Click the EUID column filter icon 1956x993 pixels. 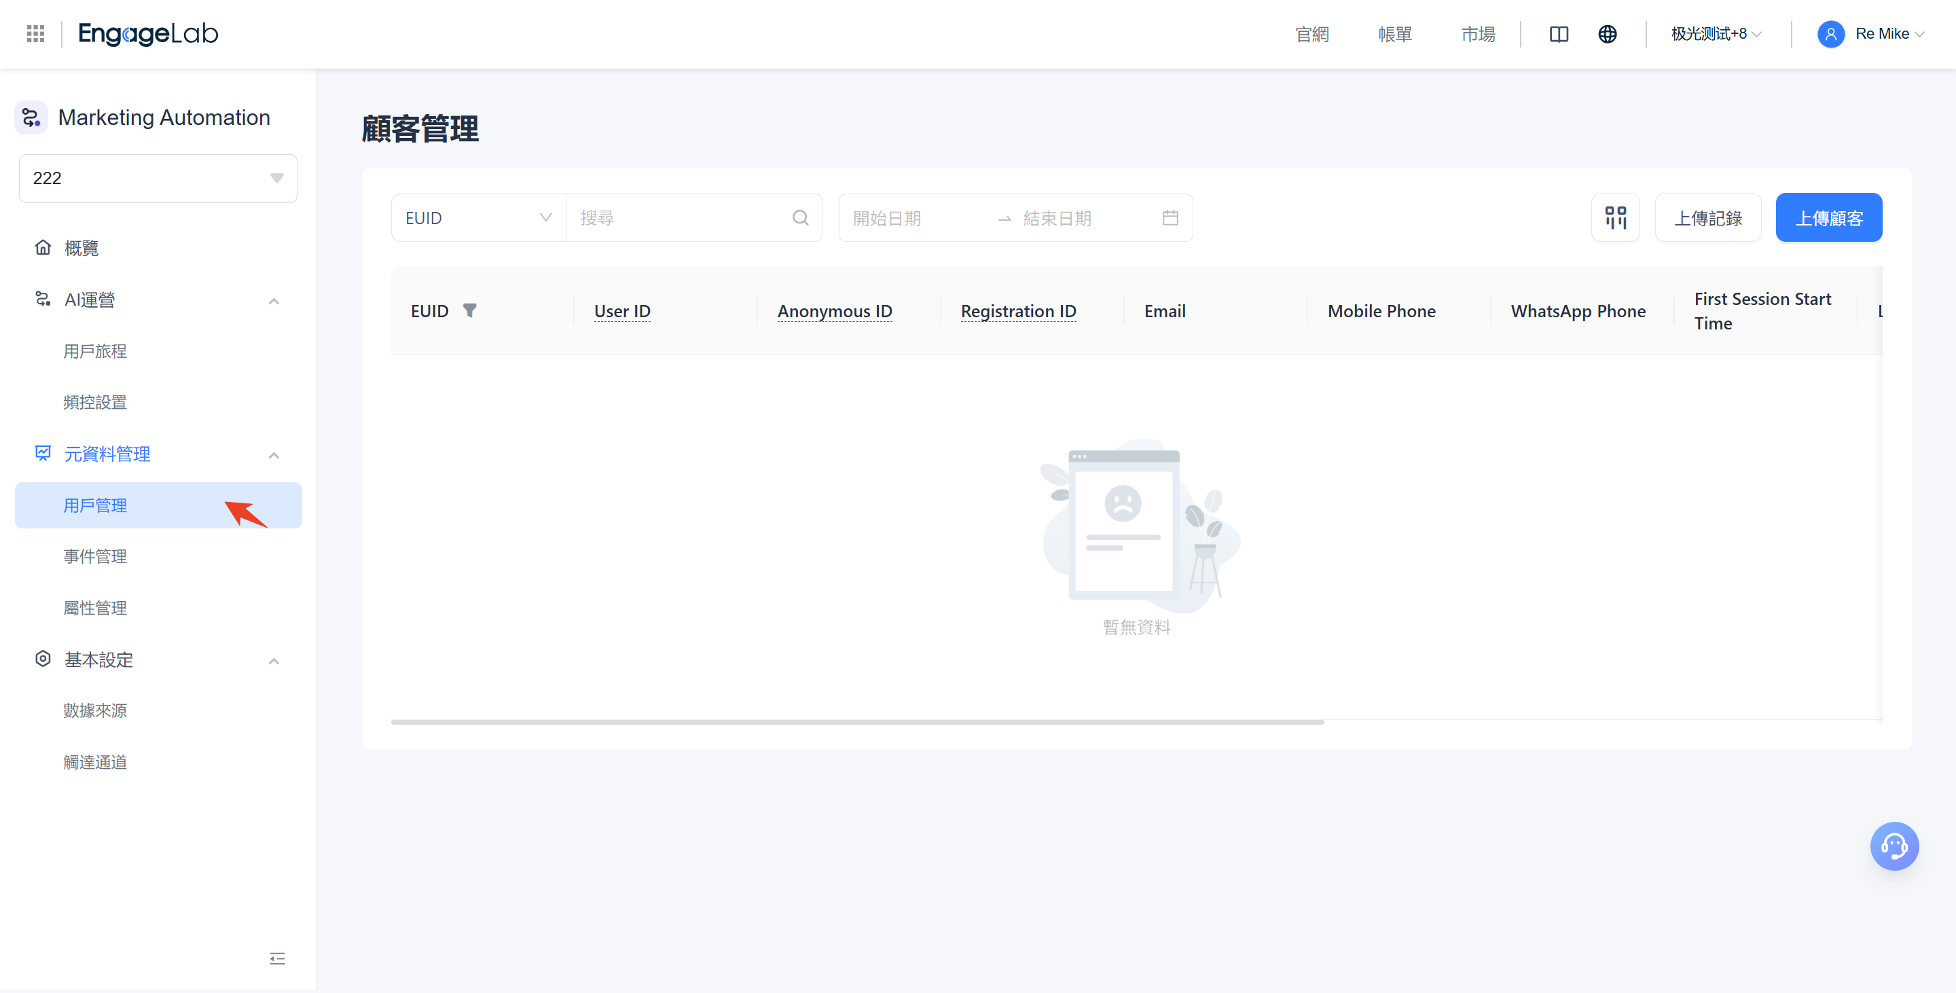470,310
